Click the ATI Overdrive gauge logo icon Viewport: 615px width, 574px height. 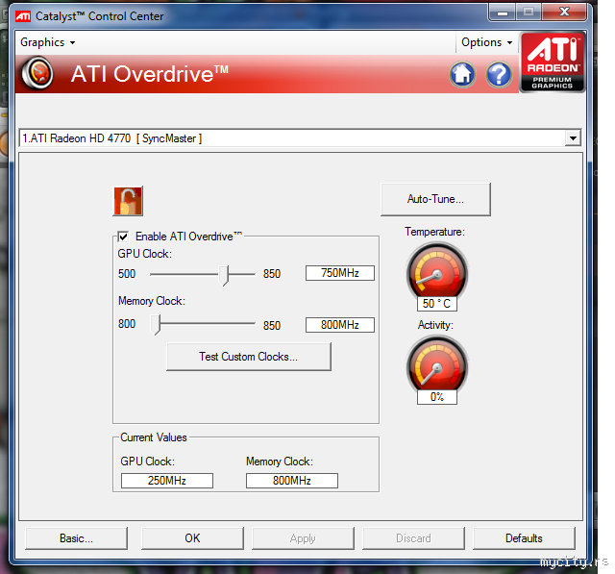pyautogui.click(x=37, y=73)
